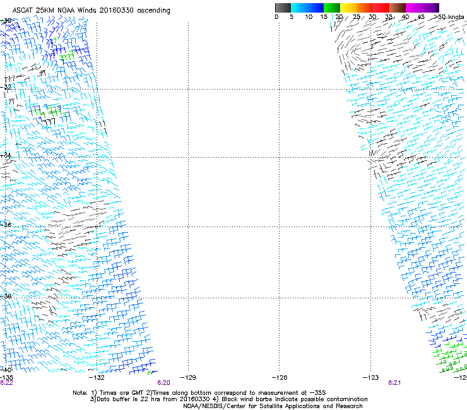This screenshot has height=410, width=467.
Task: Click the green 15-20 knots color segment
Action: click(332, 8)
